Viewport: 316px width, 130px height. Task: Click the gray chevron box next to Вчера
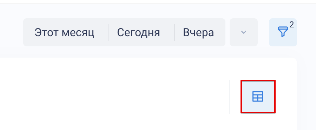point(244,32)
